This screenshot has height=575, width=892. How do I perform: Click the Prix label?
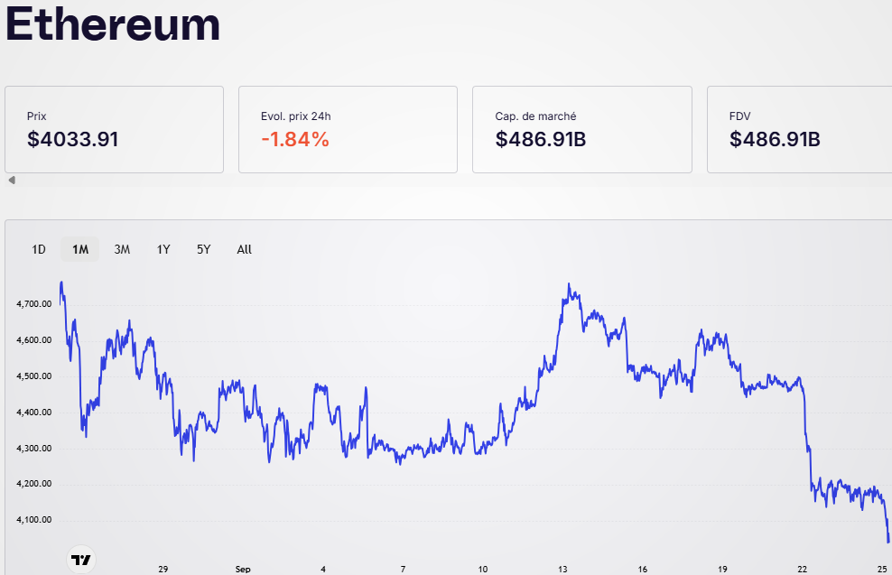(x=37, y=116)
